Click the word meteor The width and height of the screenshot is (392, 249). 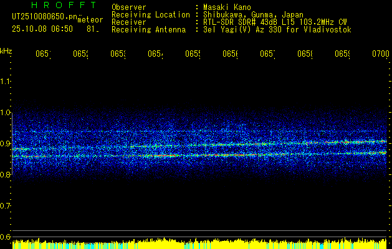point(90,20)
